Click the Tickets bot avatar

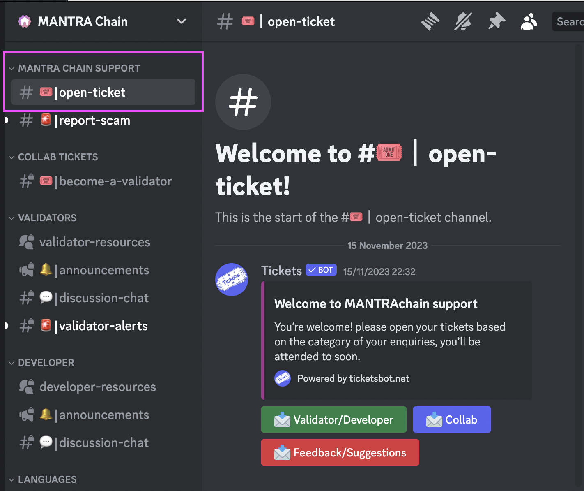coord(232,280)
